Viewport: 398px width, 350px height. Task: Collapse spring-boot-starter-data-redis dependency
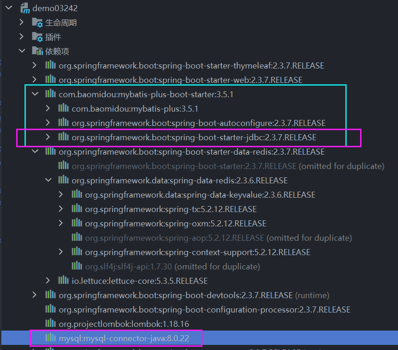[35, 151]
